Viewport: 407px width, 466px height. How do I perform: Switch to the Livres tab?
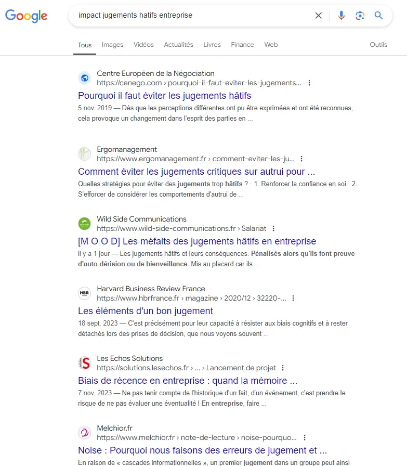click(x=212, y=45)
